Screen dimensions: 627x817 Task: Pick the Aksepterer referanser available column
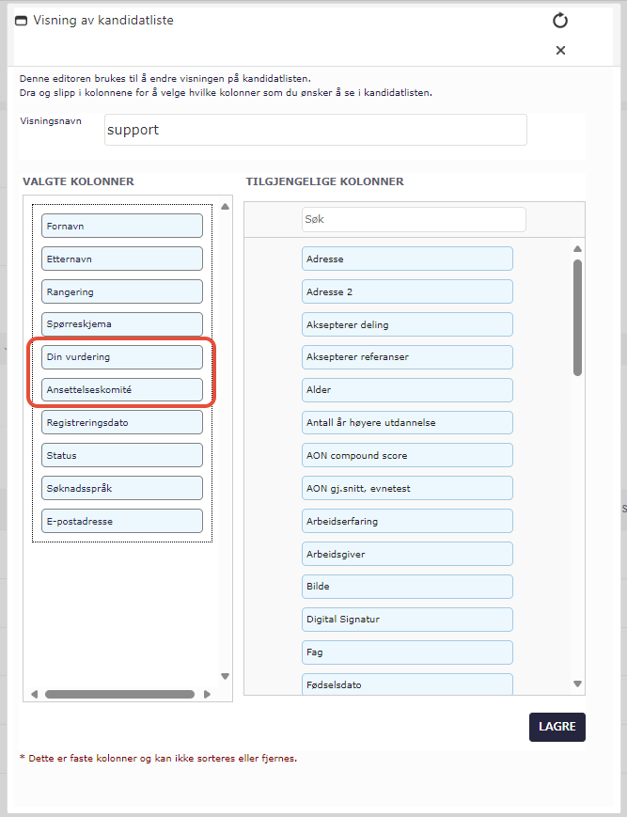pos(407,357)
